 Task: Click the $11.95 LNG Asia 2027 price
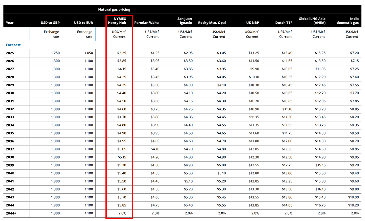pos(320,69)
